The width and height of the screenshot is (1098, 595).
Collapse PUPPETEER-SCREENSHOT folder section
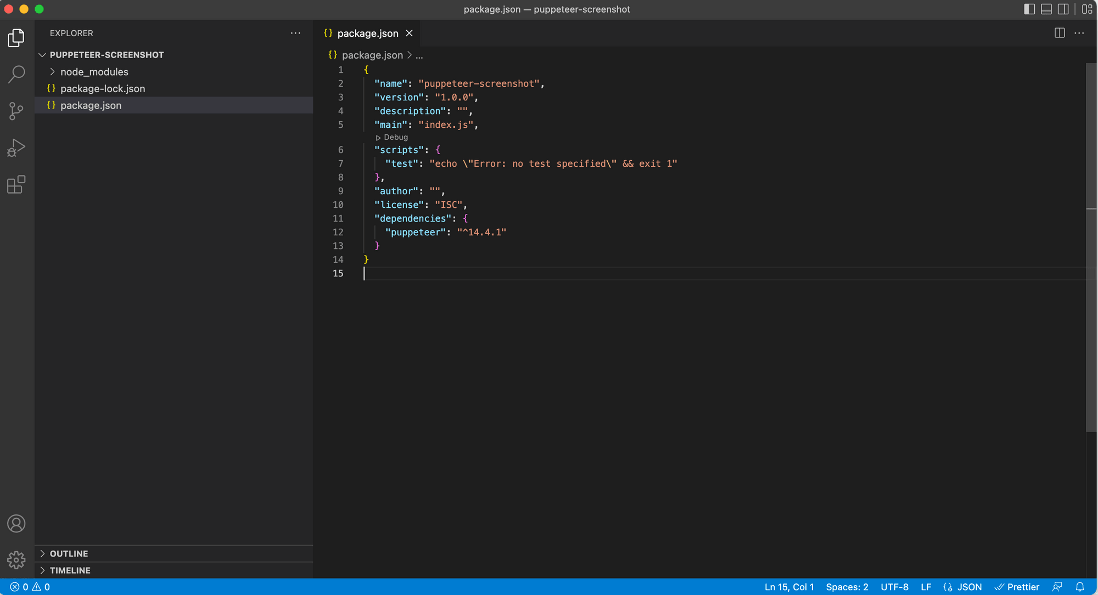coord(175,55)
